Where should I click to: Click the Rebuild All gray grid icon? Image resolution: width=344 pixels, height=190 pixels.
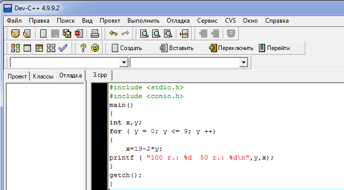pyautogui.click(x=51, y=48)
